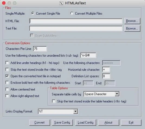
Task: Open the Links Display Format dropdown
Action: click(x=75, y=111)
